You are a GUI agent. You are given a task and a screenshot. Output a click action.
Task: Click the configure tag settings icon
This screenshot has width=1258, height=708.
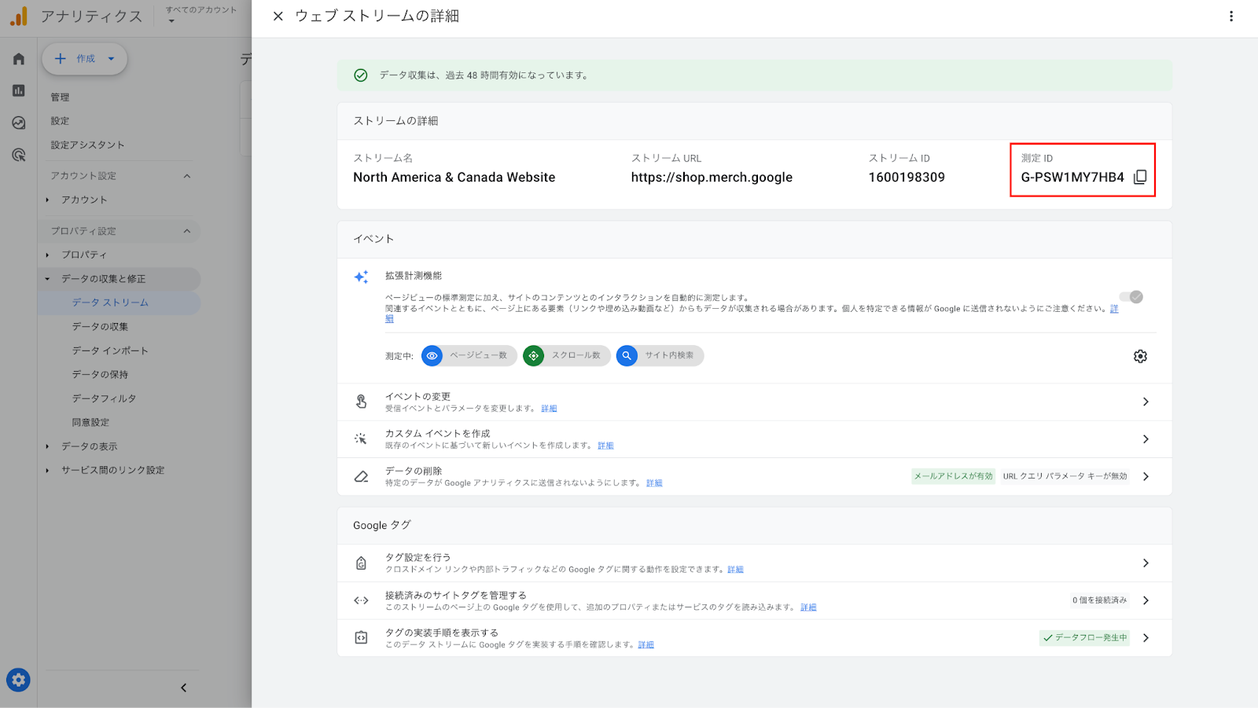click(x=361, y=563)
